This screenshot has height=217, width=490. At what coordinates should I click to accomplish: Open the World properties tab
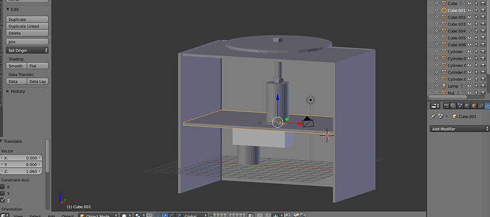[467, 106]
